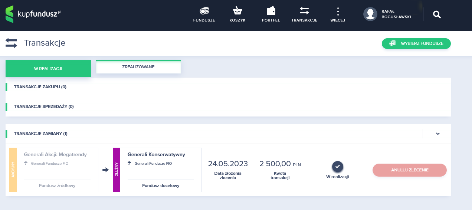Click the transaction amount 2 500,00 PLN
This screenshot has height=210, width=472.
280,164
